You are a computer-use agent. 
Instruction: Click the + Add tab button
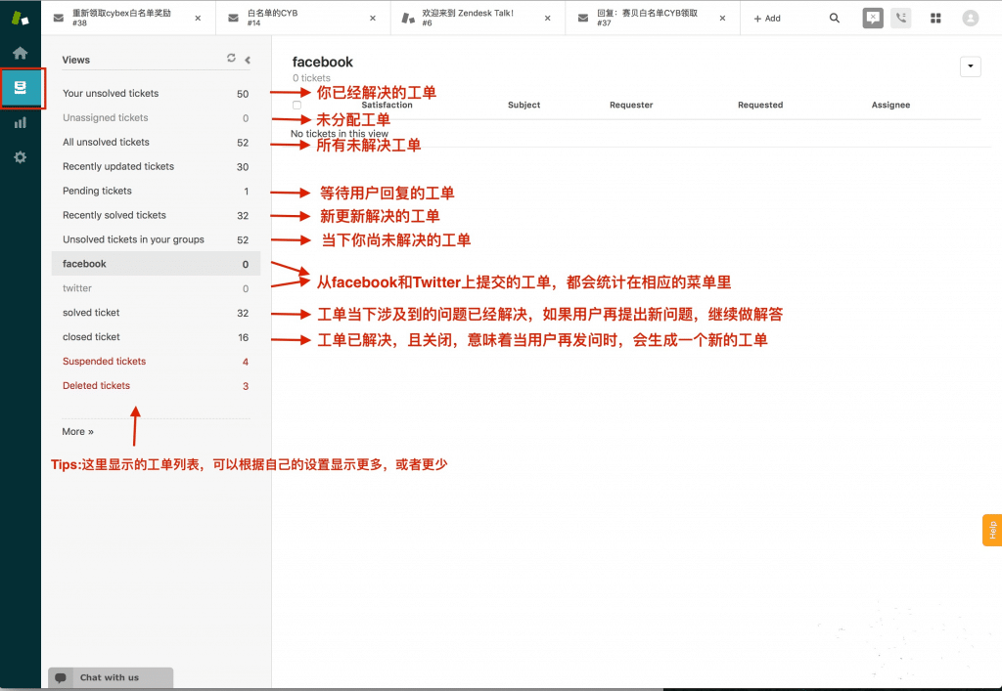click(x=767, y=19)
